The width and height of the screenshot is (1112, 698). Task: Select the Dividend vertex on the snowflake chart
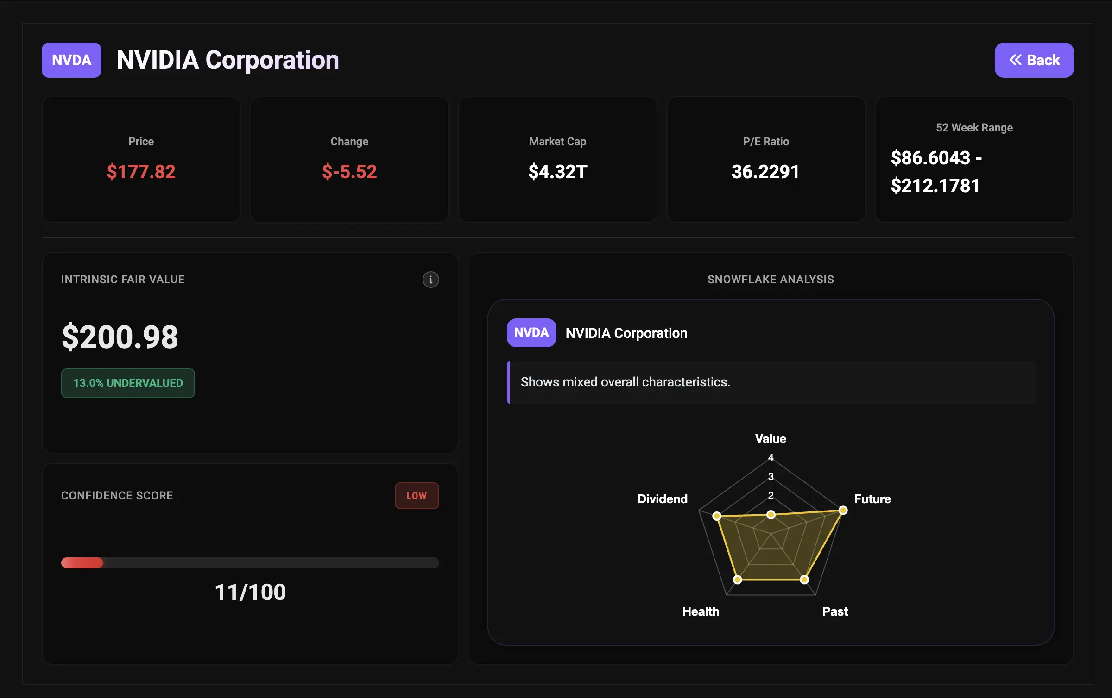716,515
